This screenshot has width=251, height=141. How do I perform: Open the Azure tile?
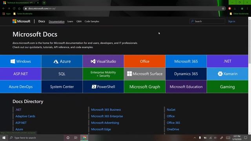[62, 61]
